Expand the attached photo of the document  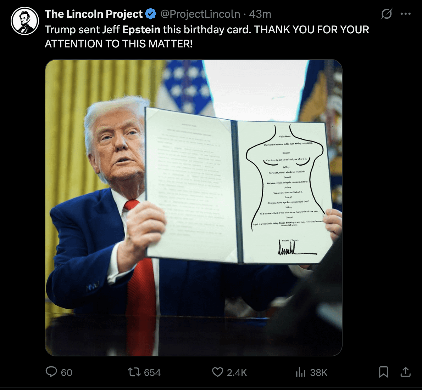click(194, 208)
